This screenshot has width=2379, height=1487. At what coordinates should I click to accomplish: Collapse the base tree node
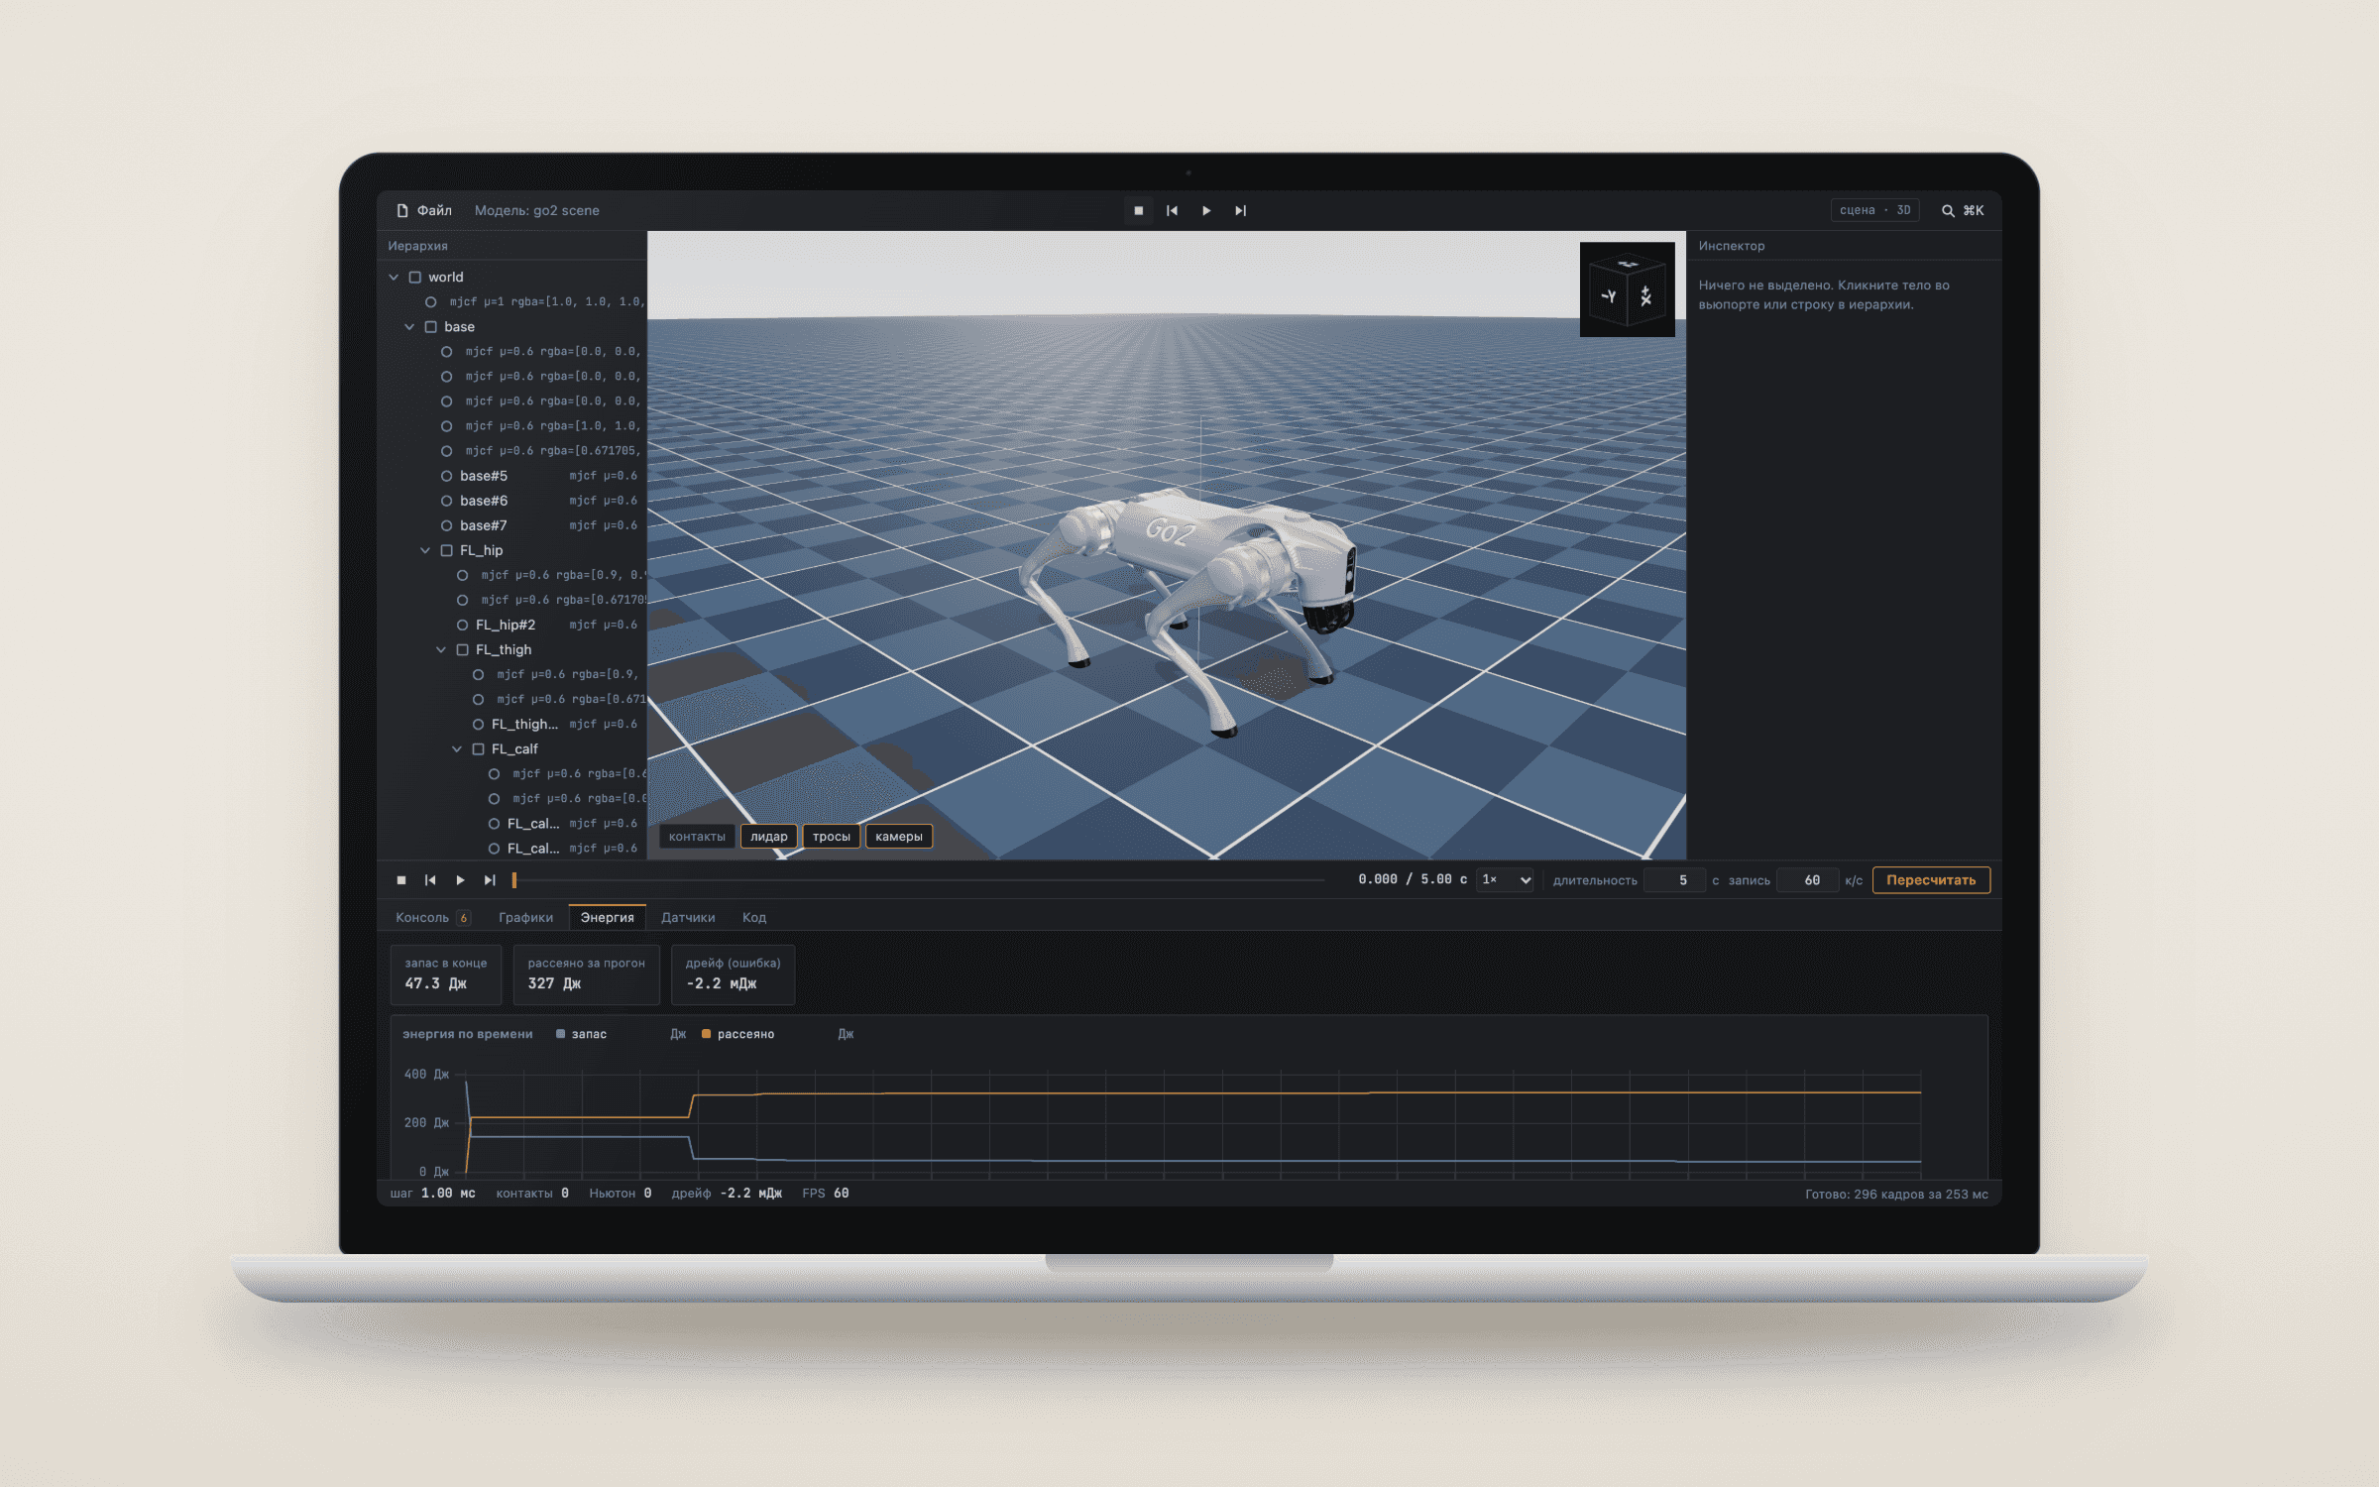(409, 327)
